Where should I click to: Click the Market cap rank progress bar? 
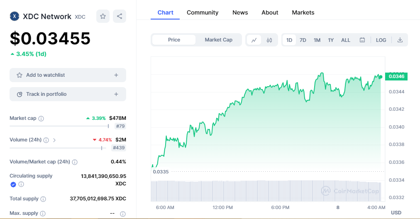(59, 126)
